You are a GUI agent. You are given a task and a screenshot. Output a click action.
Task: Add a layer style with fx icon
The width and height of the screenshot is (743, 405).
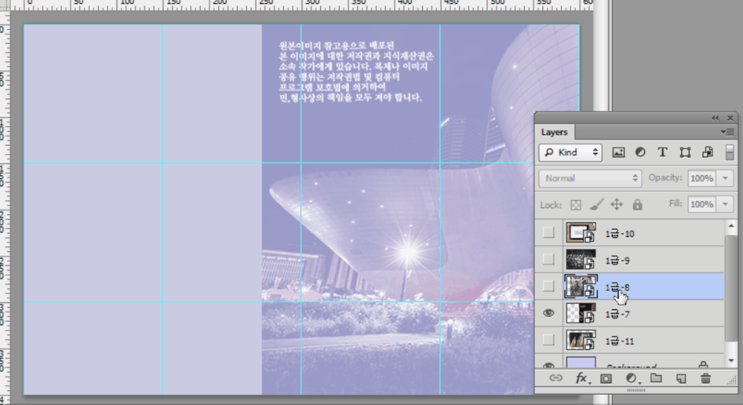[x=582, y=378]
